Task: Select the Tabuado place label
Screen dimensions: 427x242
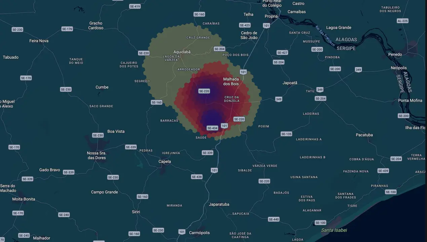Action: point(11,57)
